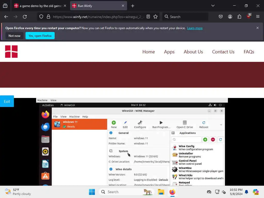Reload the current page
Screen dimensions: 264x198
click(25, 17)
